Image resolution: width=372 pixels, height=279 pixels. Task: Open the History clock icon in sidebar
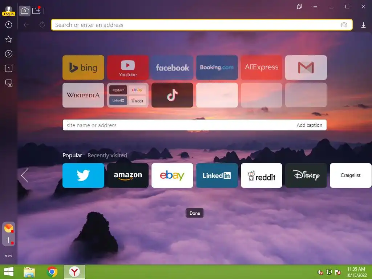(x=9, y=25)
